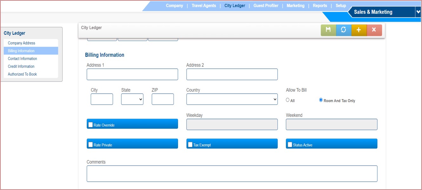The width and height of the screenshot is (422, 190).
Task: Tick the Tax Exempt checkbox
Action: coord(190,145)
